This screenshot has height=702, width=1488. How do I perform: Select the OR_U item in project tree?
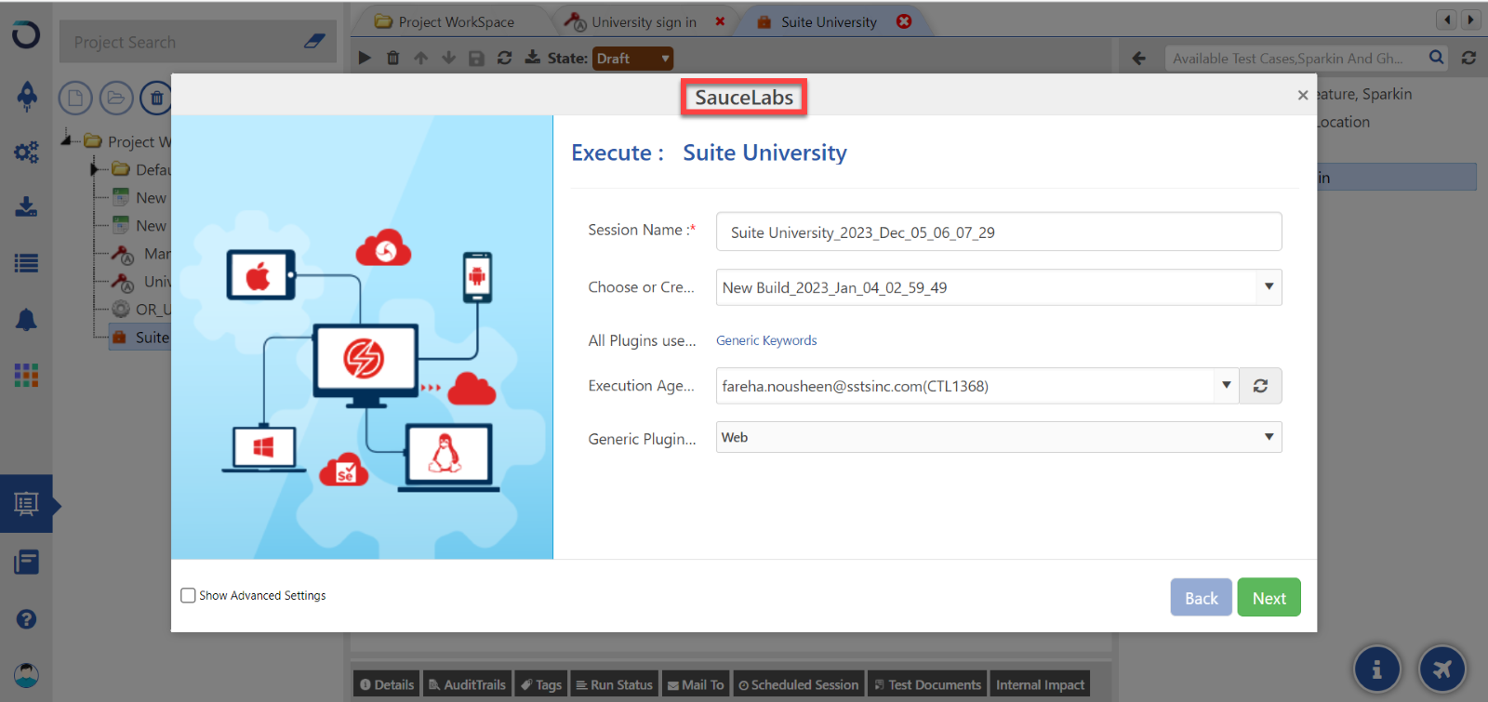coord(141,310)
